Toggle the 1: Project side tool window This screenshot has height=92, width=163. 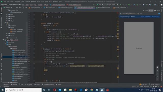pos(1,10)
